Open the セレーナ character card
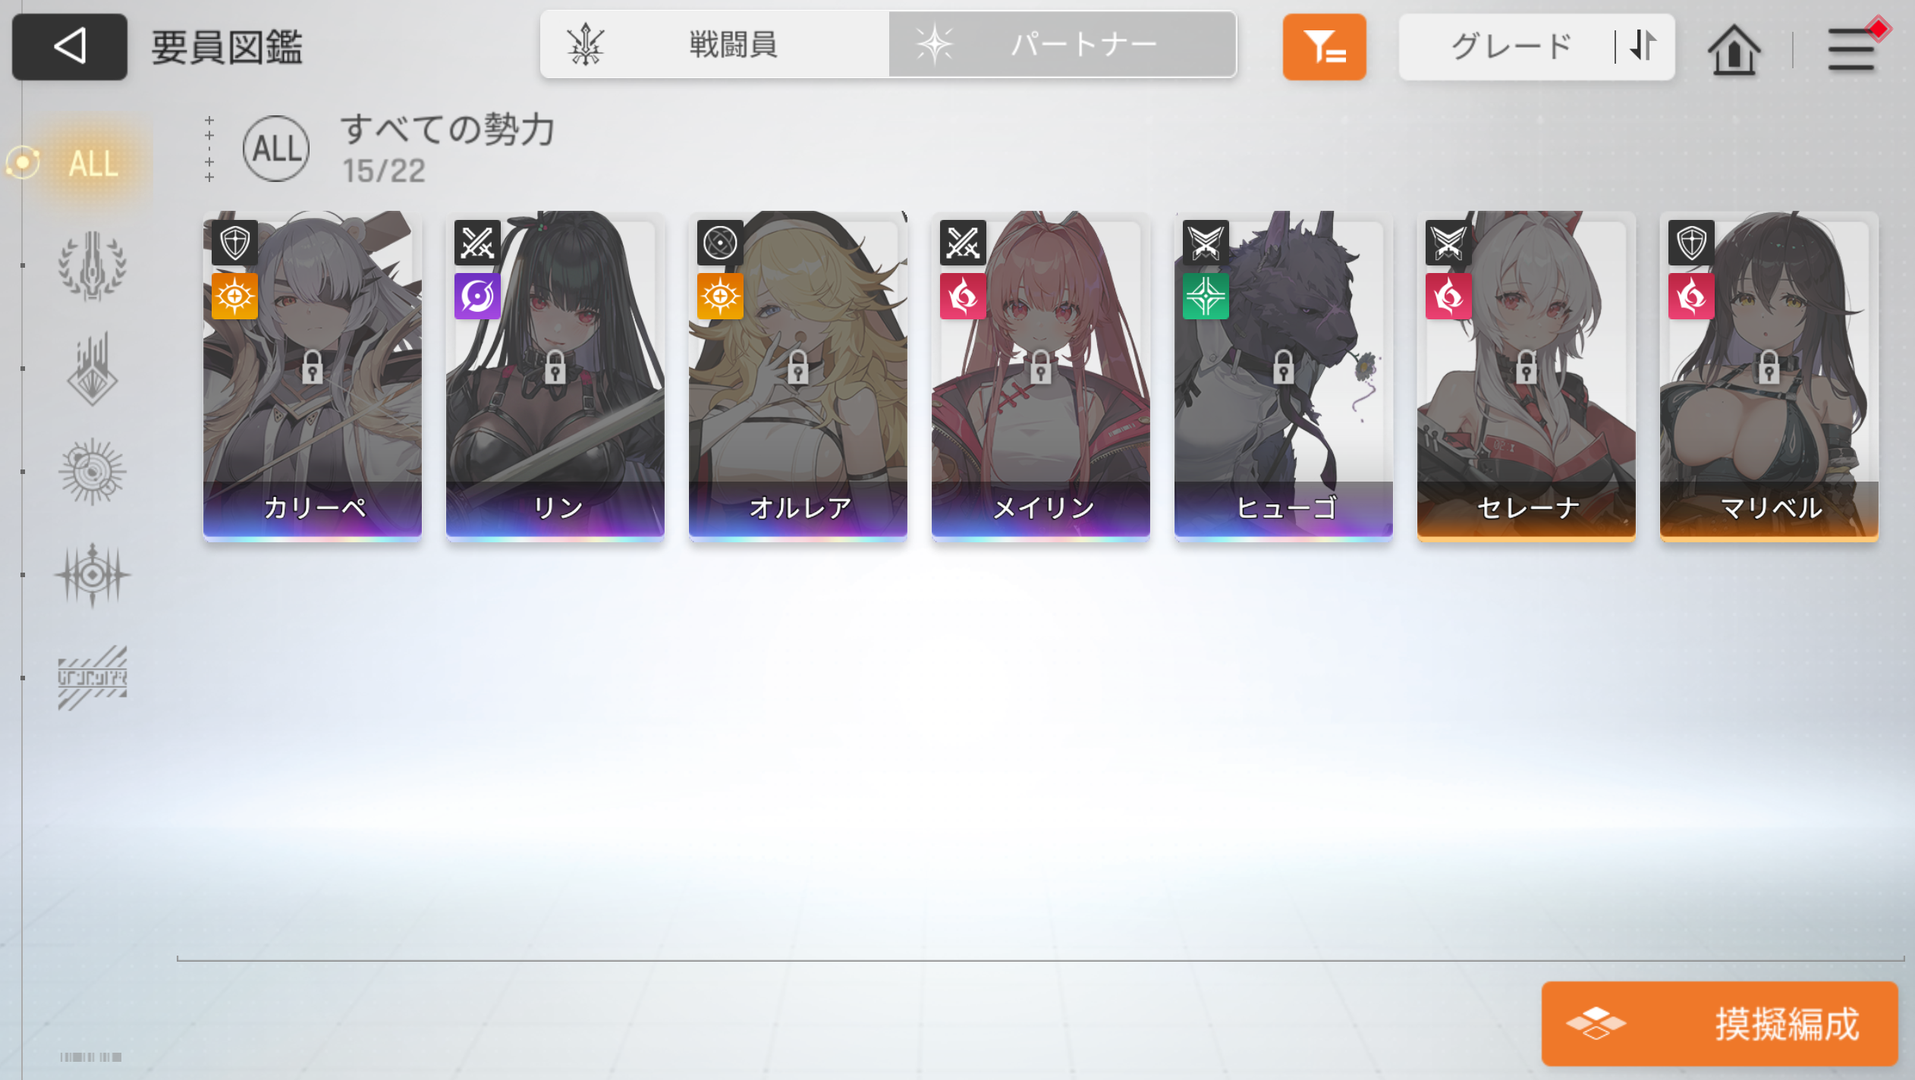This screenshot has height=1080, width=1915. 1527,376
